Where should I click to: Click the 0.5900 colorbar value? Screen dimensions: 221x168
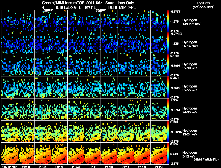tap(176, 88)
